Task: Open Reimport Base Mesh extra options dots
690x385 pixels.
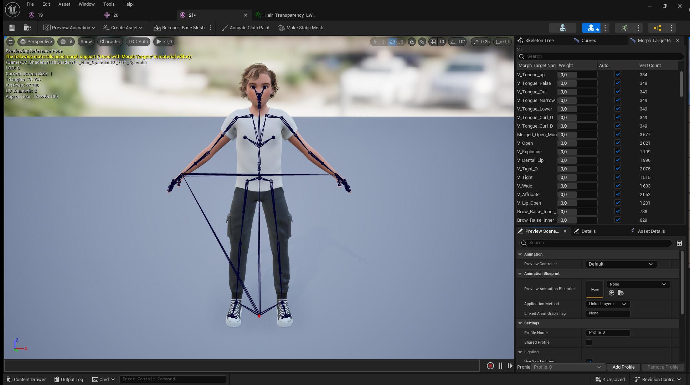Action: pyautogui.click(x=210, y=28)
